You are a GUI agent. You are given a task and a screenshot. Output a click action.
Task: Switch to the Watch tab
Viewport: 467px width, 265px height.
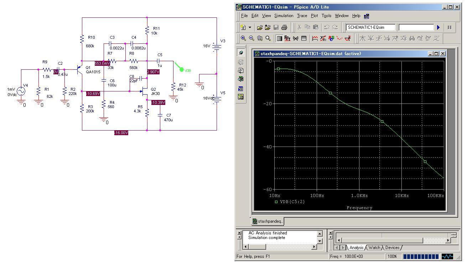374,248
